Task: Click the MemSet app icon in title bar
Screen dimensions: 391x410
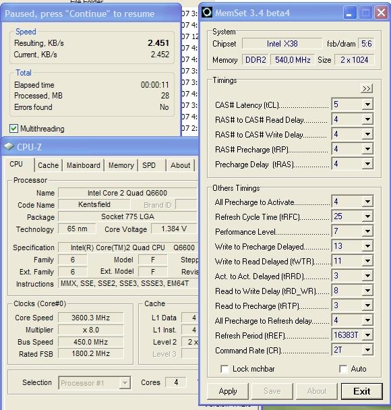Action: pos(207,12)
